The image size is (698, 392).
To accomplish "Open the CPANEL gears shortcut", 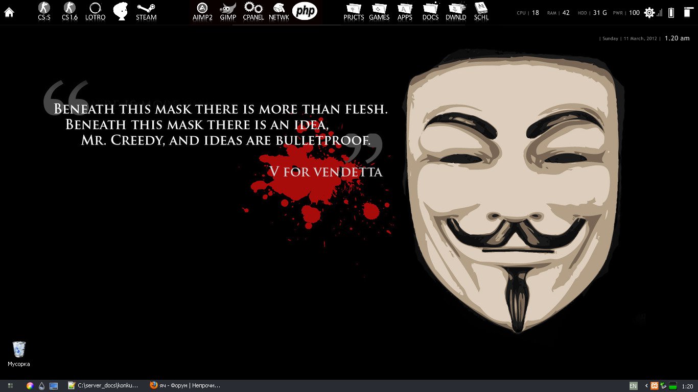I will click(x=253, y=11).
